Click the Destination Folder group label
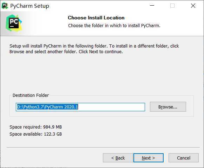 31,95
